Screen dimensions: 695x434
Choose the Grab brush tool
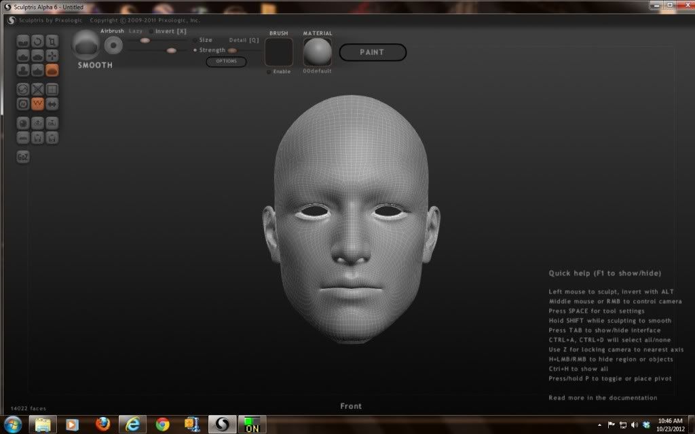52,56
